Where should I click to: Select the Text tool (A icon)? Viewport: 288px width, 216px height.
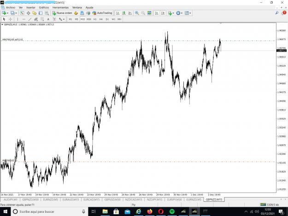pyautogui.click(x=48, y=19)
